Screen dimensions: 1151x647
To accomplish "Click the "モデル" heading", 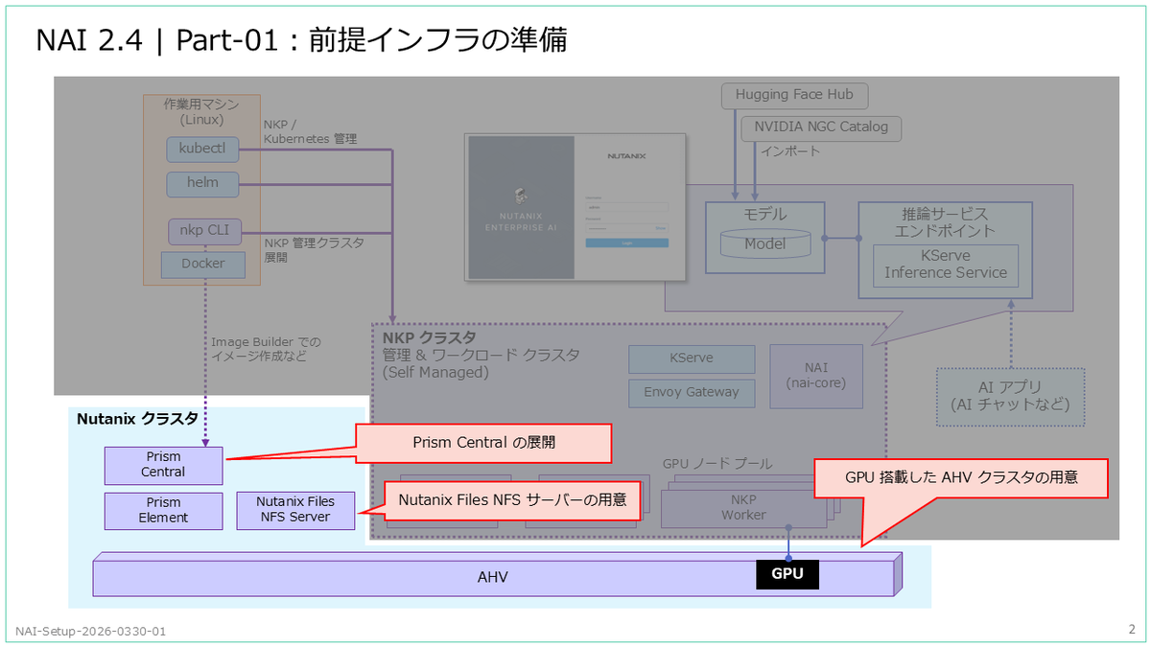I will (764, 214).
